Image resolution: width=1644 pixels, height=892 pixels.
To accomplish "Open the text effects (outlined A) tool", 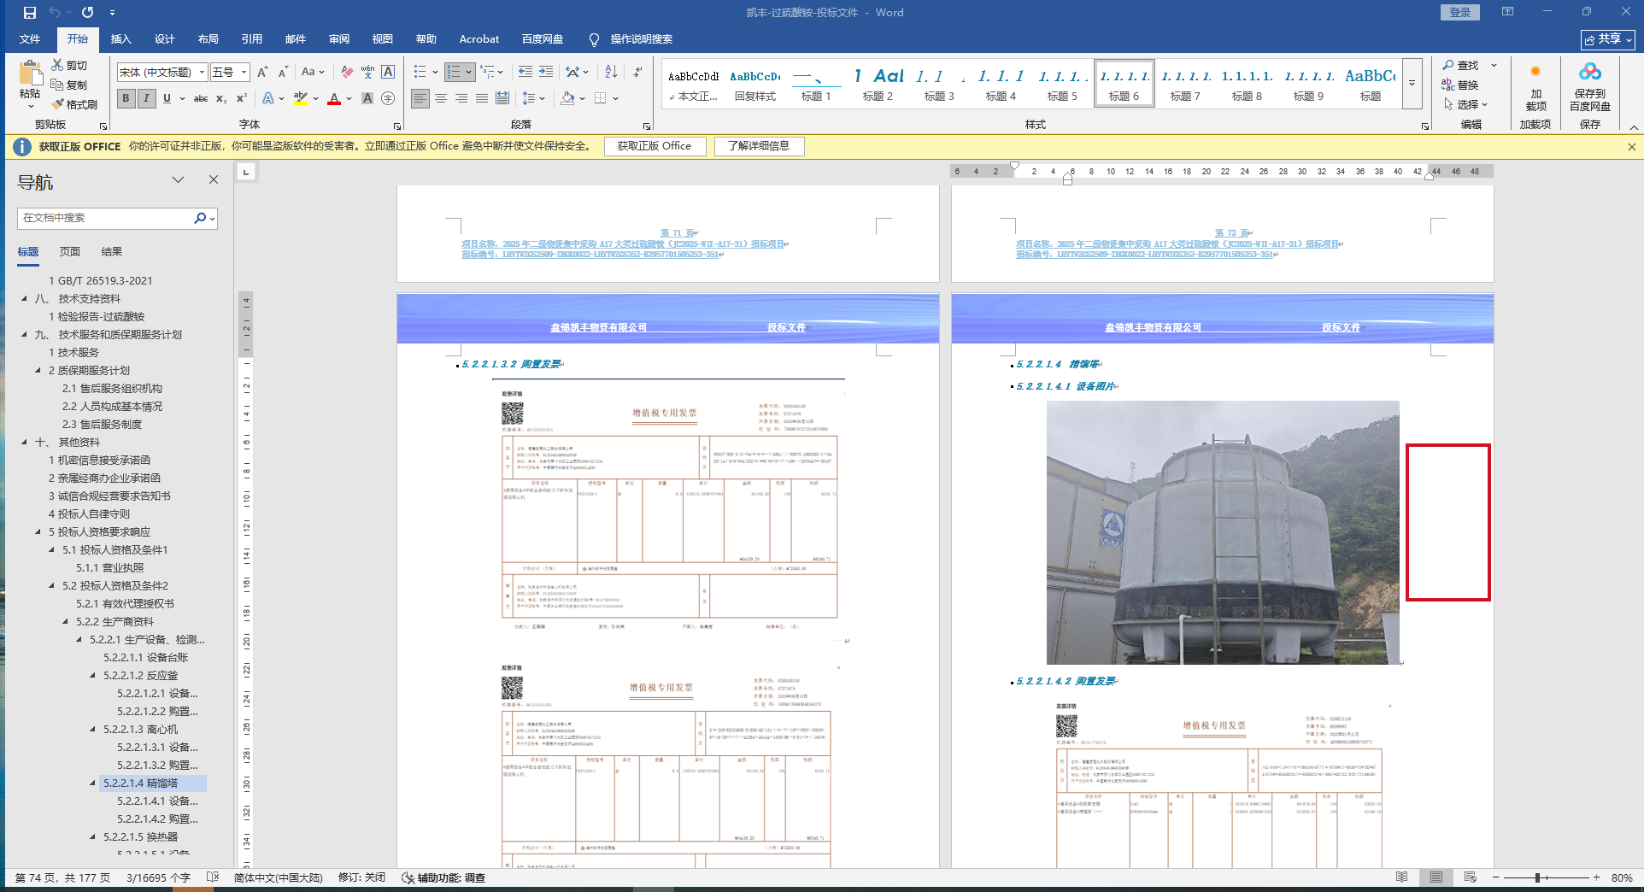I will pyautogui.click(x=268, y=98).
